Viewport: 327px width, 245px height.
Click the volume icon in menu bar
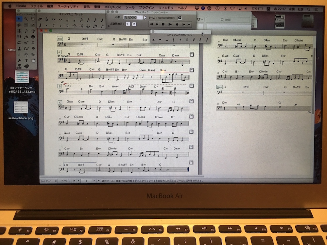(x=246, y=9)
